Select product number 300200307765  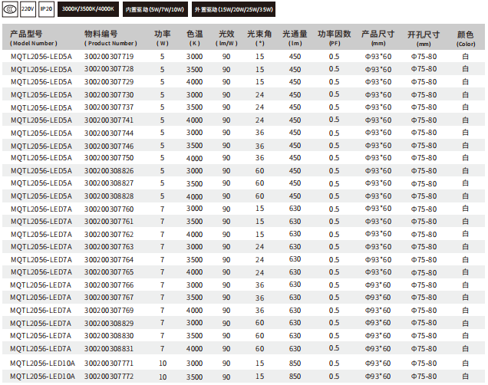[x=109, y=272]
